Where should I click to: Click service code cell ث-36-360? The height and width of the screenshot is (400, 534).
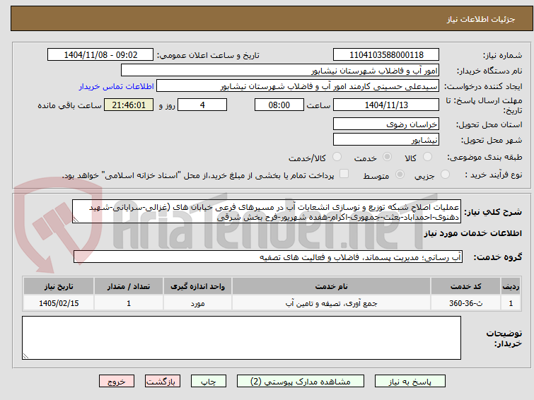point(465,303)
